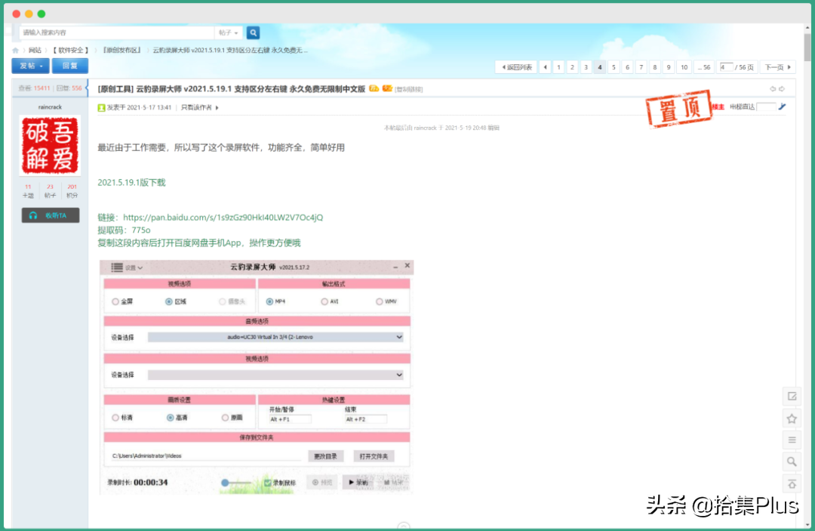Click the minimize icon of recorder app window
The width and height of the screenshot is (815, 531).
coord(395,267)
